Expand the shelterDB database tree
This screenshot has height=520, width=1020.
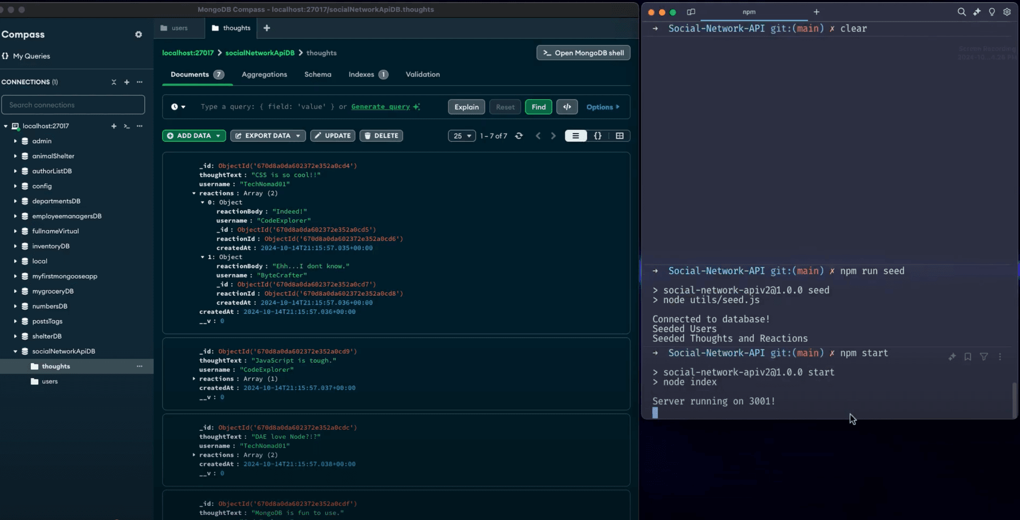click(15, 336)
